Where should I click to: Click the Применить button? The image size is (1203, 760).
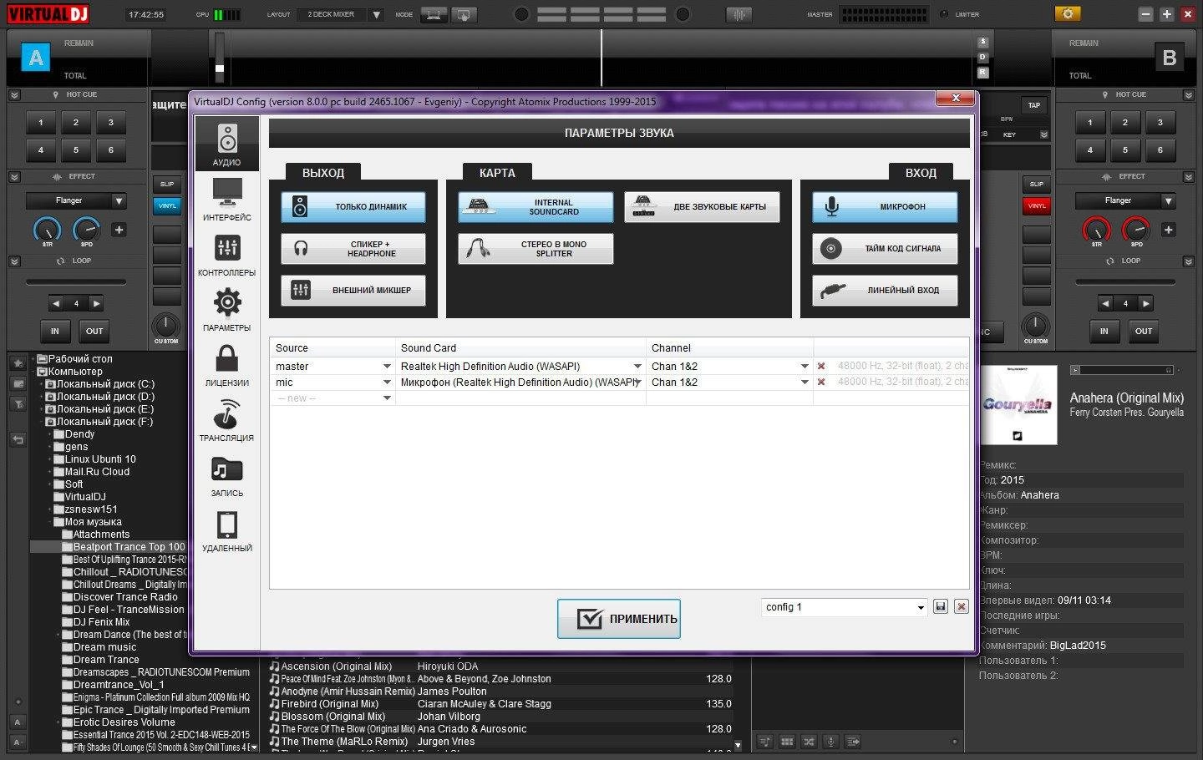[619, 619]
